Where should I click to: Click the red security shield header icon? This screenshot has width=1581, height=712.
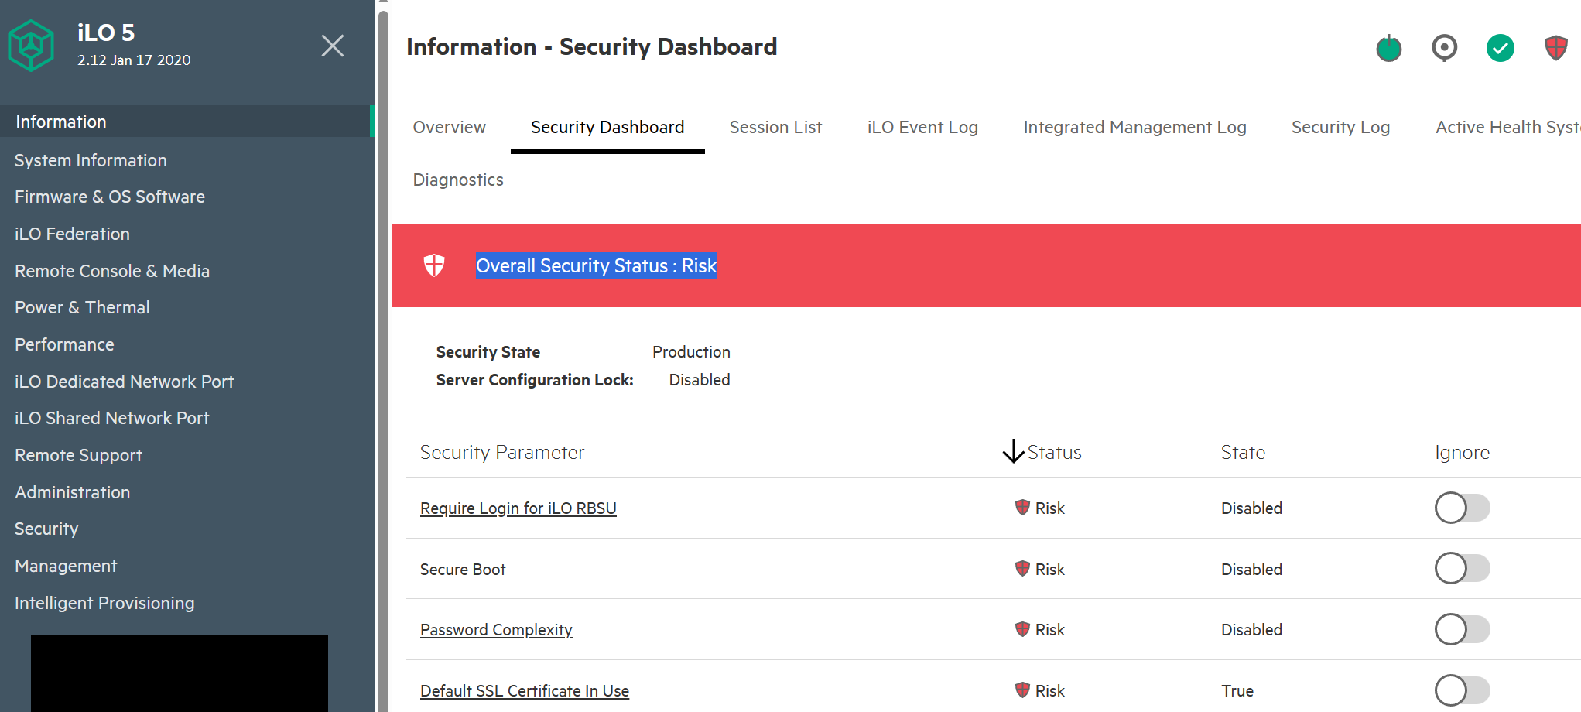coord(1555,48)
